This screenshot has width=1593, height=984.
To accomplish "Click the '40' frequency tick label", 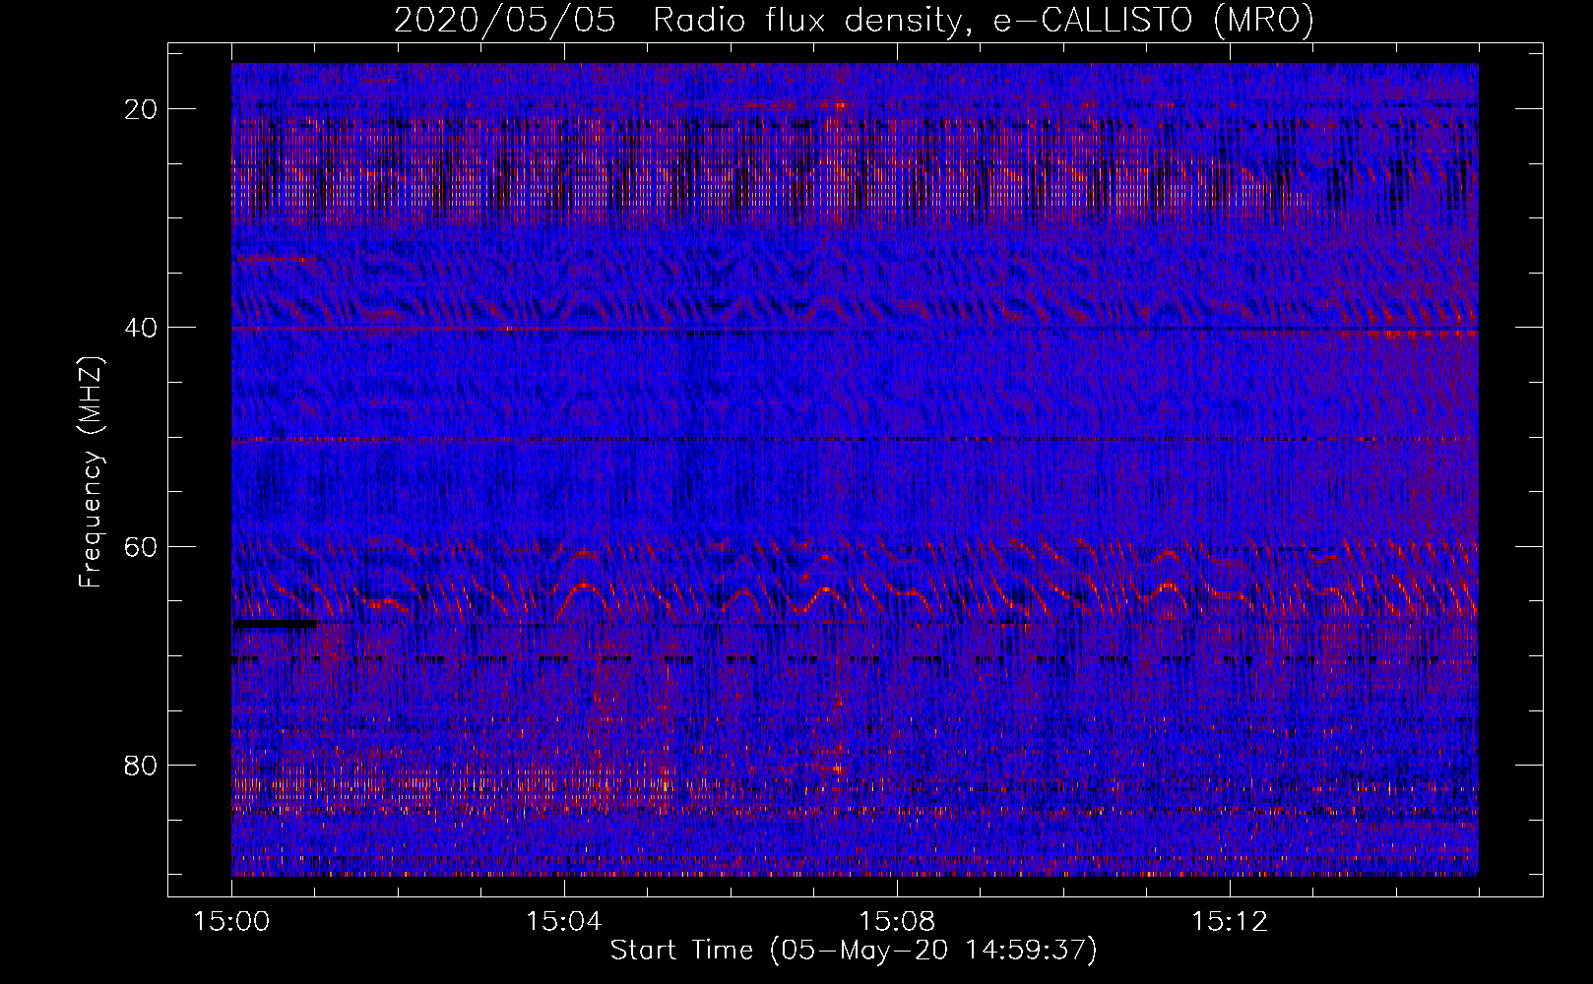I will click(x=142, y=328).
